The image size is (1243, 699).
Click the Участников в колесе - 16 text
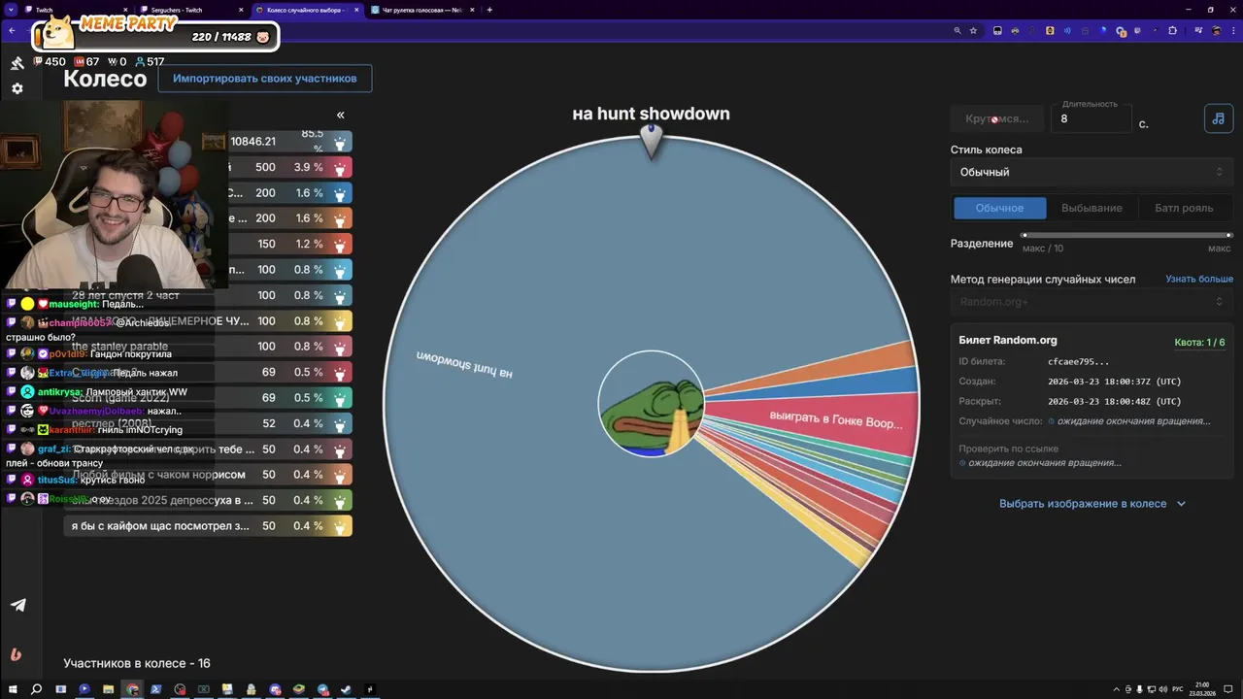pyautogui.click(x=137, y=663)
